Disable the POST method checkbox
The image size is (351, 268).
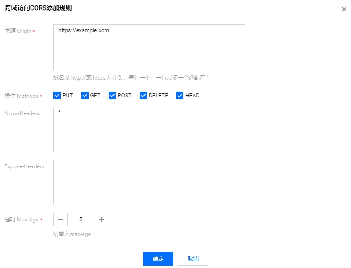pos(112,96)
